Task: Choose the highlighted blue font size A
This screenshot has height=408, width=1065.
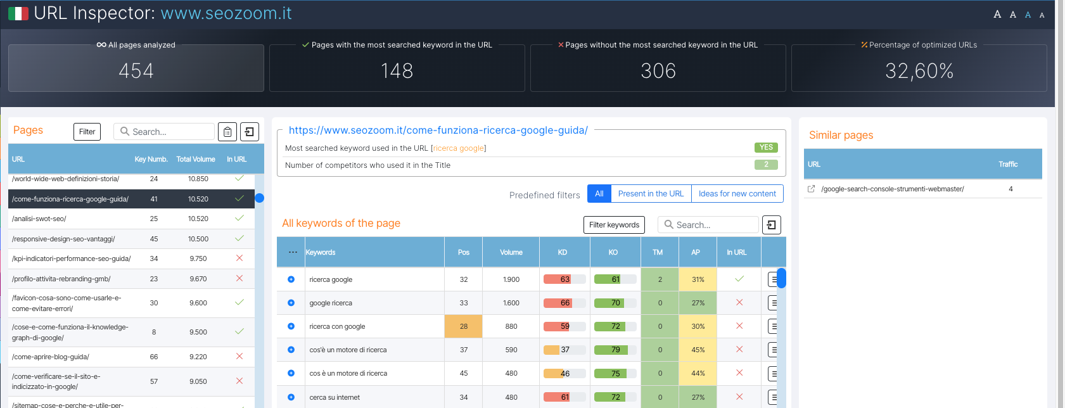Action: 1028,15
